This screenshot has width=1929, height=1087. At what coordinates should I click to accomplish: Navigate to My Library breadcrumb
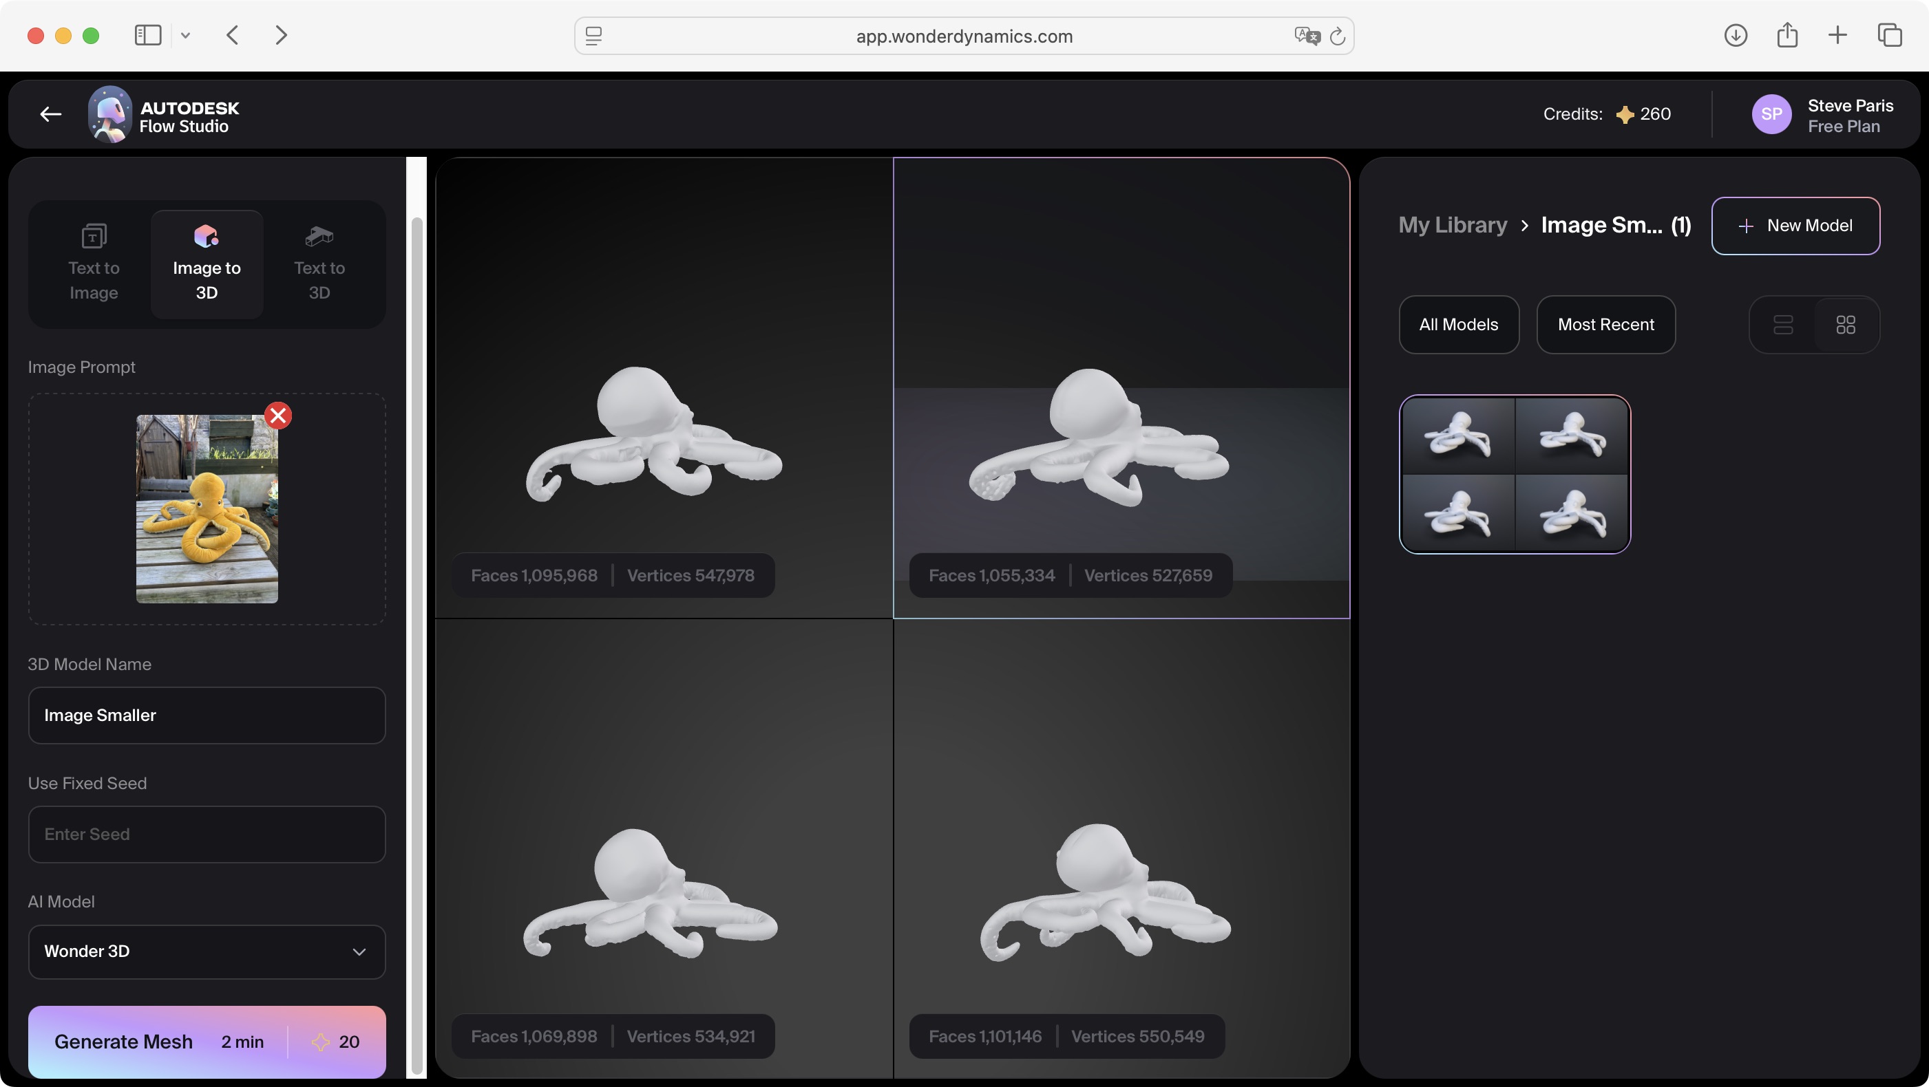point(1453,225)
